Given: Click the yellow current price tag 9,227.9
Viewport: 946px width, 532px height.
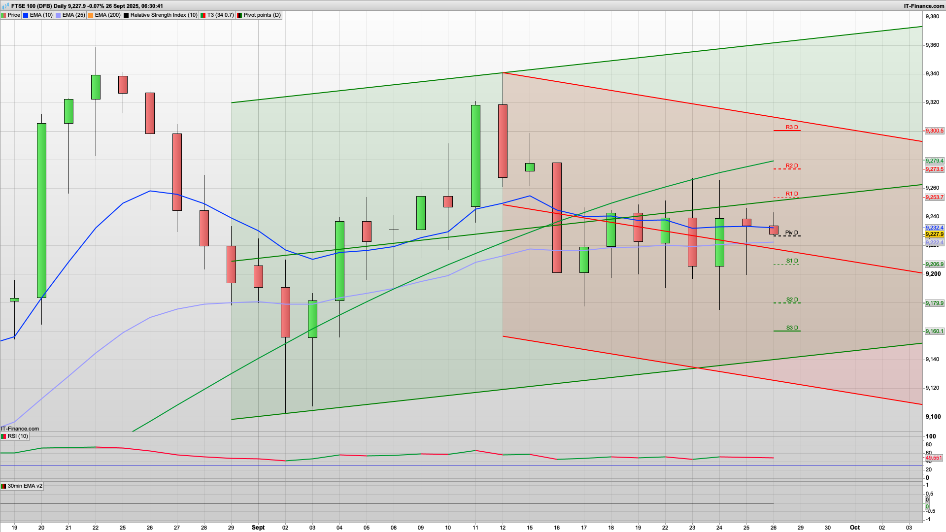Looking at the screenshot, I should [x=934, y=234].
